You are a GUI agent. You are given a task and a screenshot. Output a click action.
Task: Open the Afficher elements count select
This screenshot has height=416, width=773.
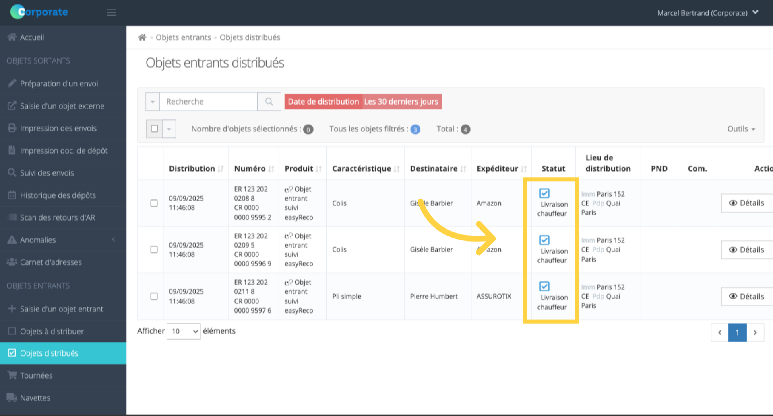184,331
